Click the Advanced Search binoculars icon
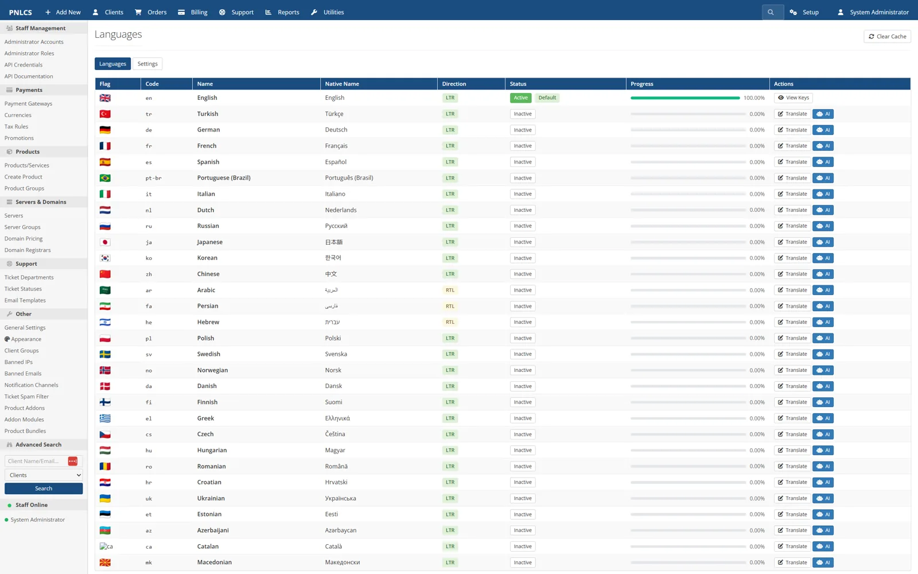 [x=9, y=445]
